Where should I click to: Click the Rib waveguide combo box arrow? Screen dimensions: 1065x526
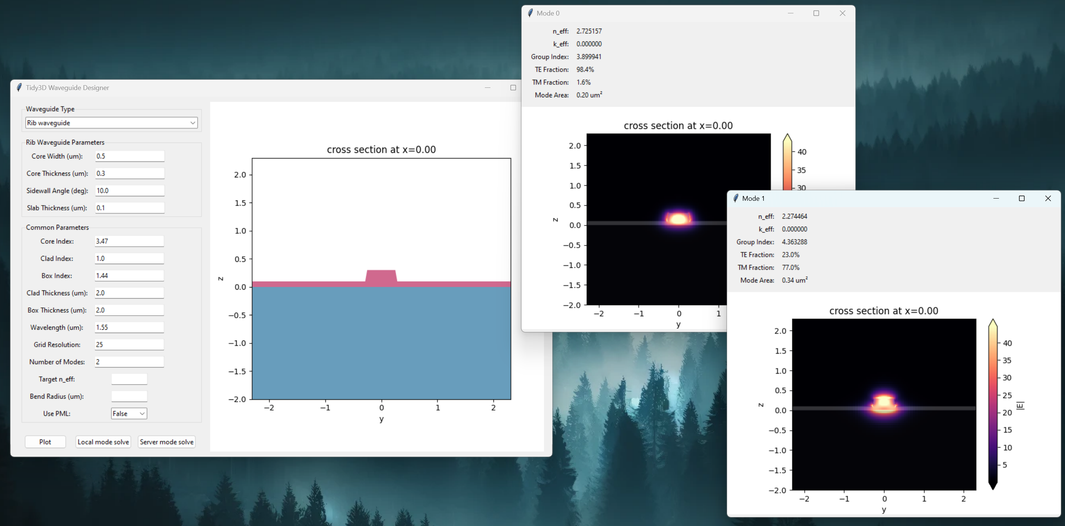193,123
